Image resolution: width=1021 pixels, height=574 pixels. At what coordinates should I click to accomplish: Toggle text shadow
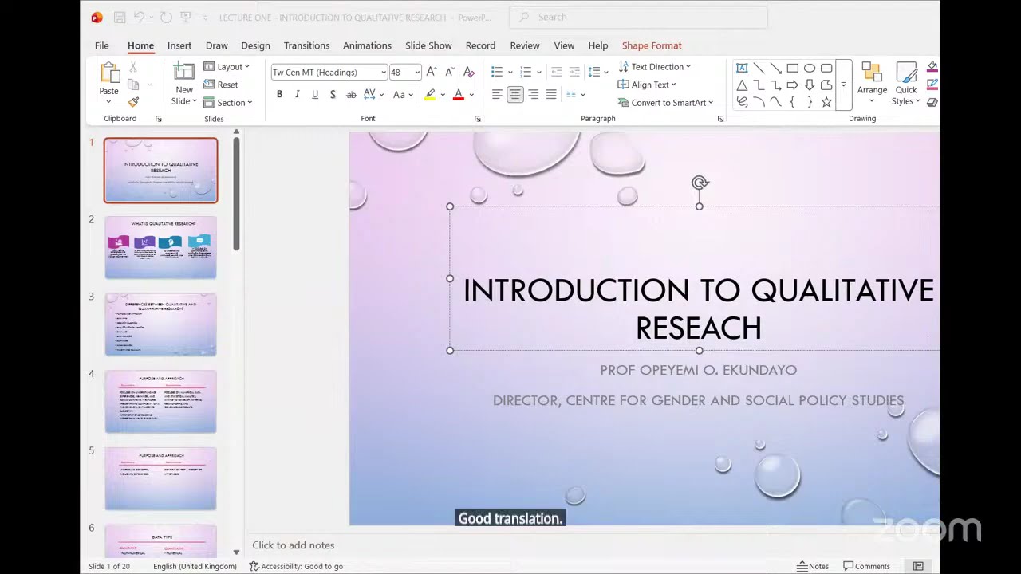pos(333,95)
